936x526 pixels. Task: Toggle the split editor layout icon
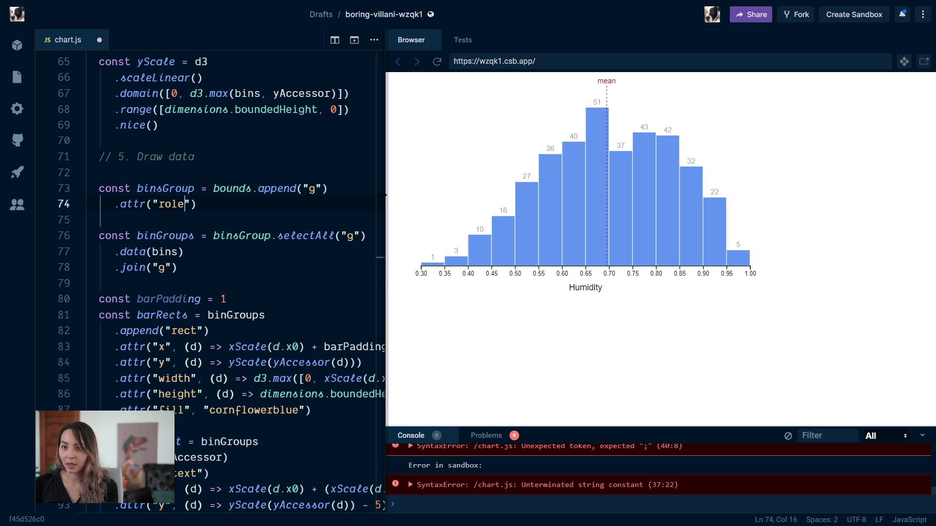(335, 40)
